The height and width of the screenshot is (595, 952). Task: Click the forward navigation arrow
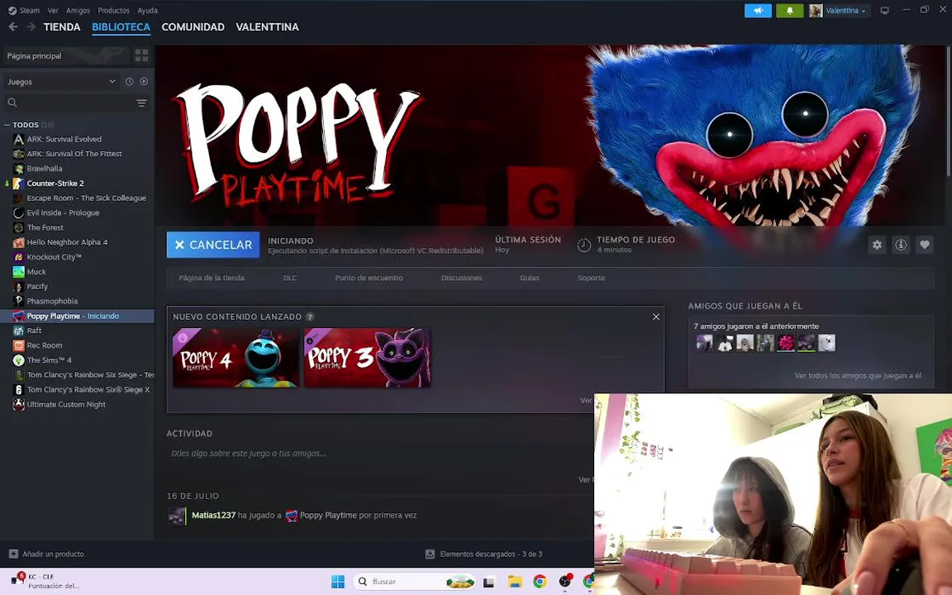[x=31, y=26]
